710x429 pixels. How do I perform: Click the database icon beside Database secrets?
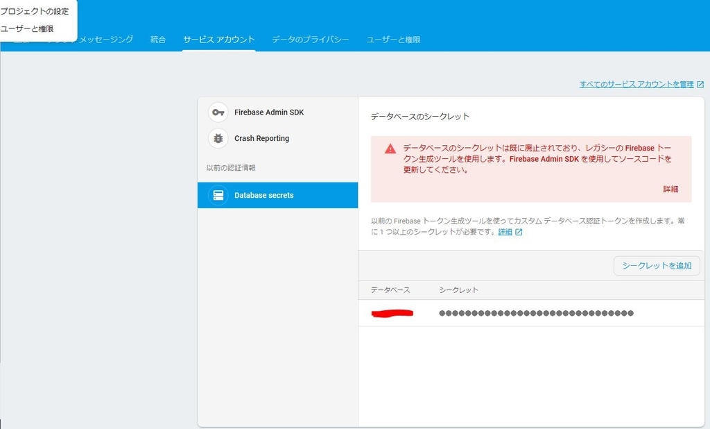coord(218,196)
